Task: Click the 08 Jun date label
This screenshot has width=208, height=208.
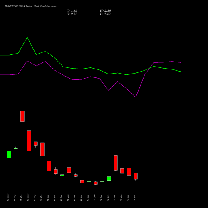Action: (81, 198)
